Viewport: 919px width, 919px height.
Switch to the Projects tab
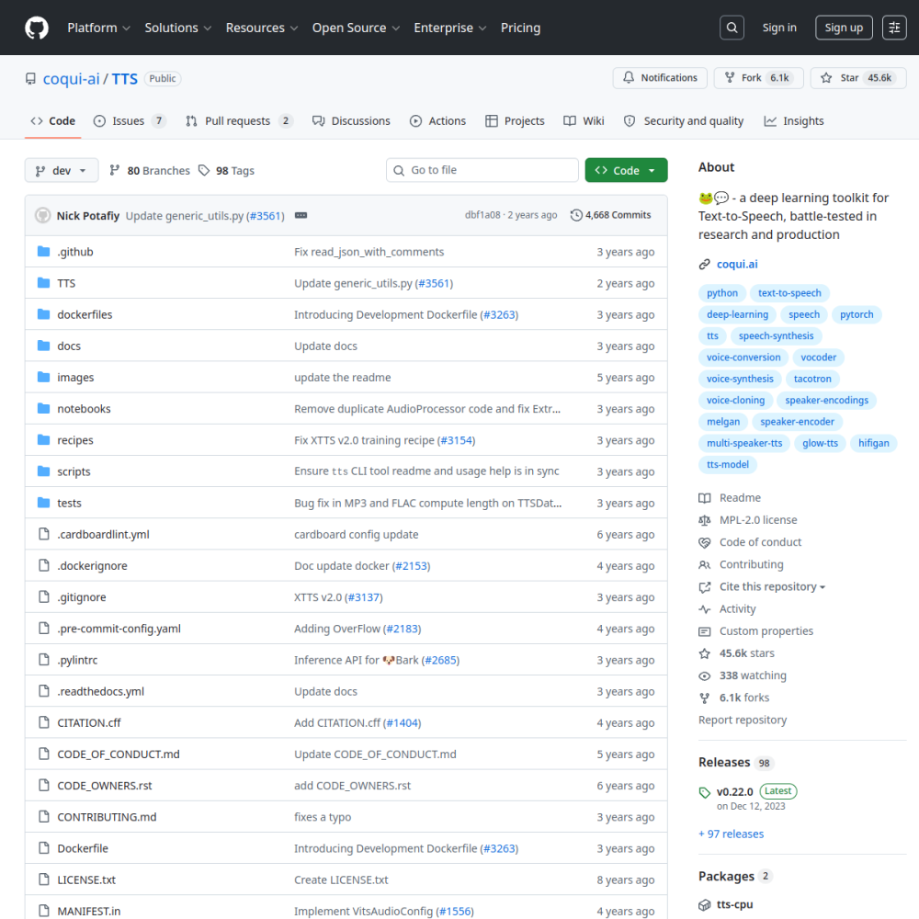click(515, 121)
